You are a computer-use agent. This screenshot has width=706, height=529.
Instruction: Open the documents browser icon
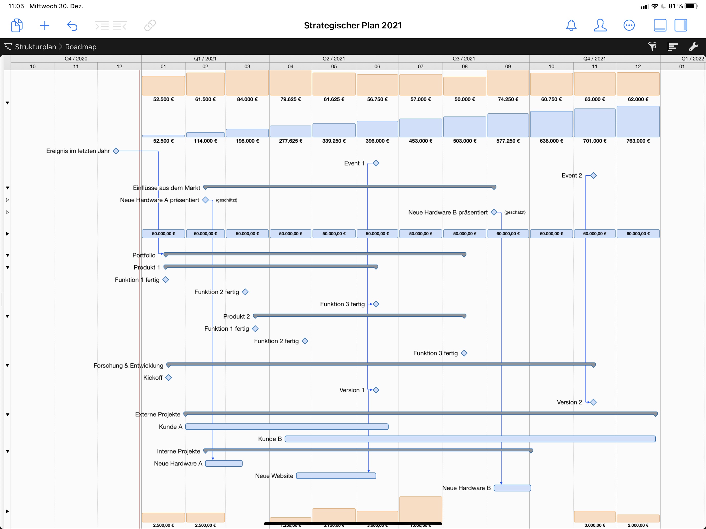click(17, 26)
